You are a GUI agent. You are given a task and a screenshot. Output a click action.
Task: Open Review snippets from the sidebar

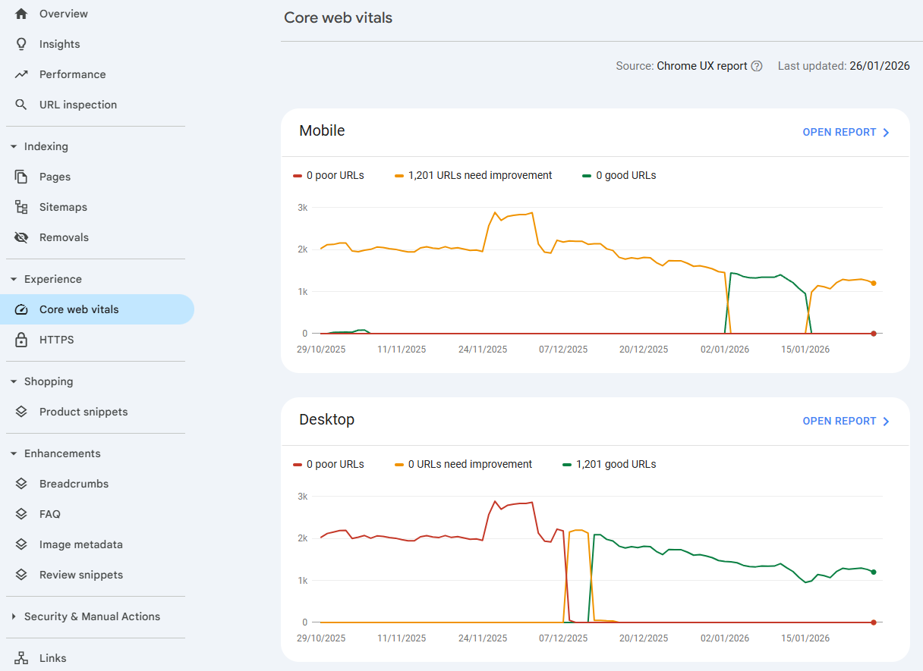coord(80,575)
